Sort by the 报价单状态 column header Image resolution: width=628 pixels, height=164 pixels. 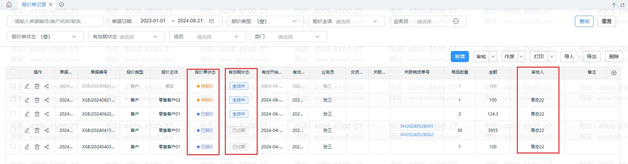click(205, 72)
